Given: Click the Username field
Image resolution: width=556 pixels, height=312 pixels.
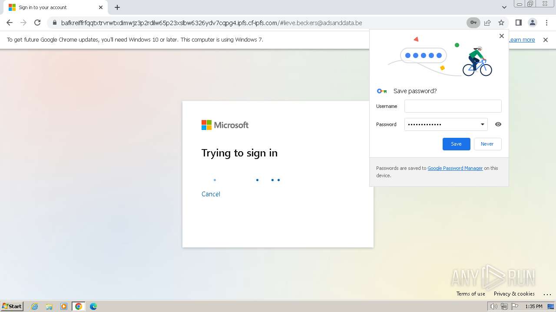Looking at the screenshot, I should coord(453,106).
